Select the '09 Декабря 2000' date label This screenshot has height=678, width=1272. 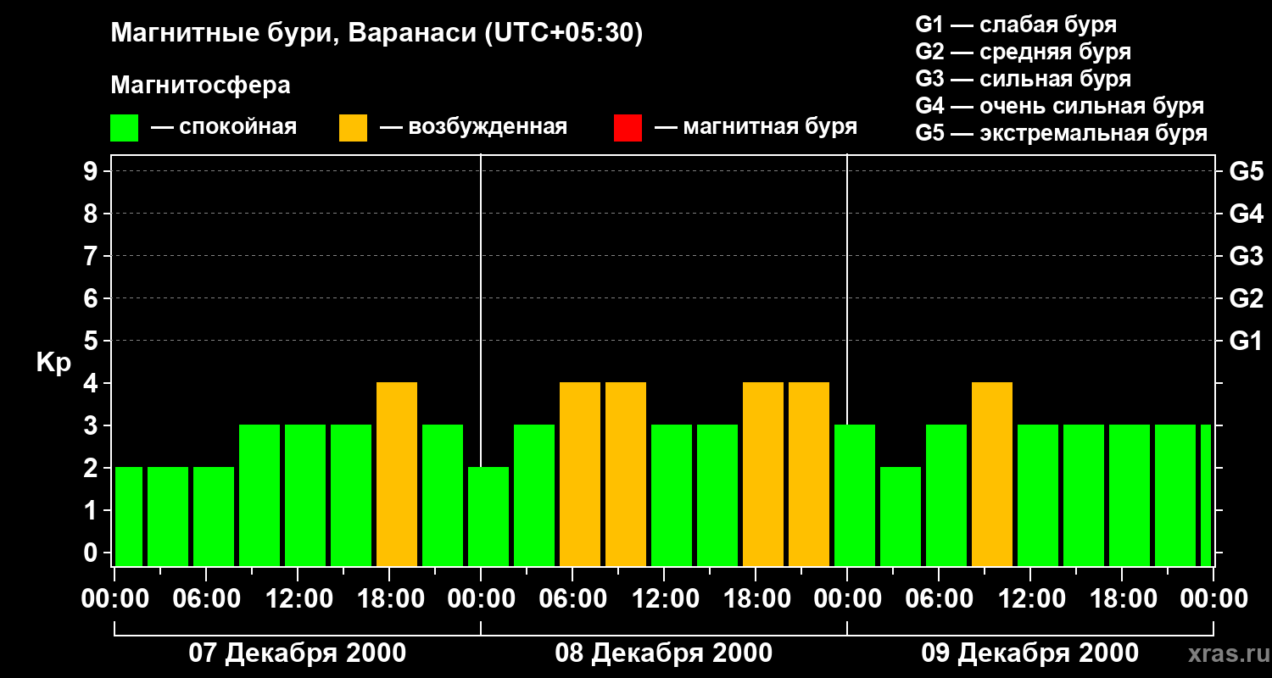[x=1029, y=653]
